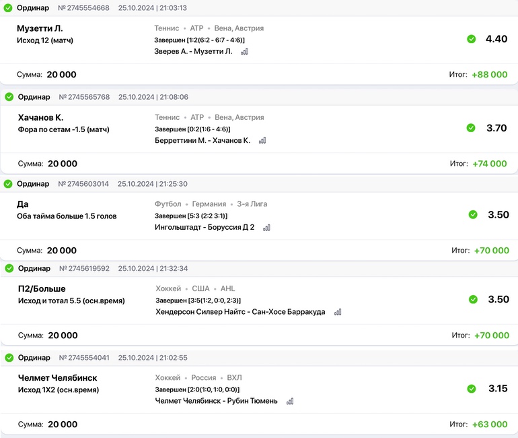Click the +63 000 result amount

tap(489, 425)
